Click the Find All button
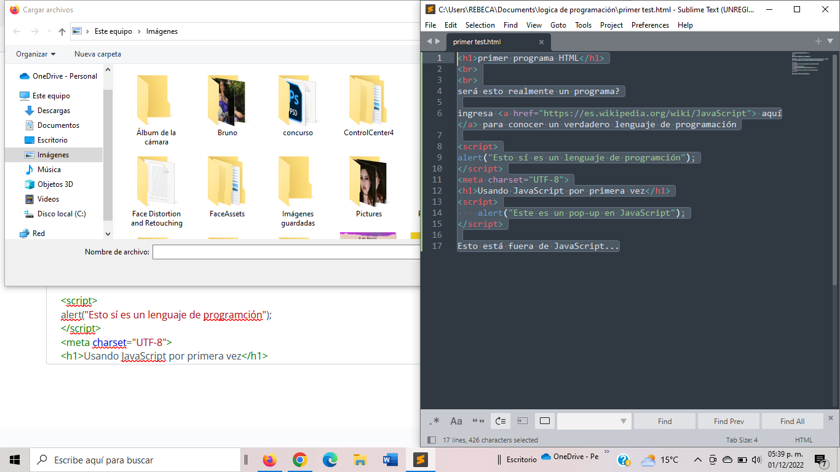The height and width of the screenshot is (472, 840). click(792, 421)
